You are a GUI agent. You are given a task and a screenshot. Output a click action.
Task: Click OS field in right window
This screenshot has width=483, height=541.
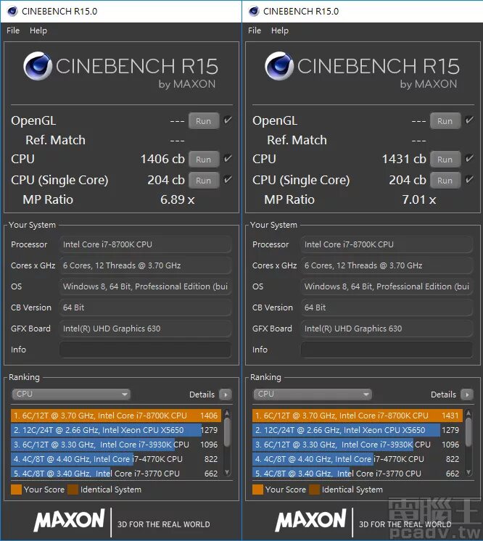387,286
